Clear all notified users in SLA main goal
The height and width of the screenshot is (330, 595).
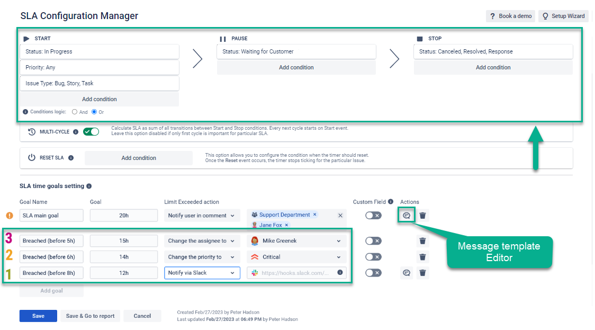tap(340, 216)
